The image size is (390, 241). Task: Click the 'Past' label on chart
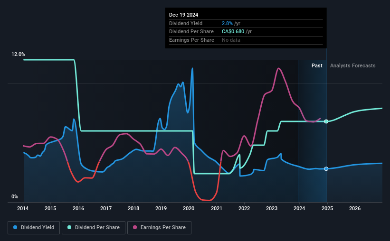point(317,65)
